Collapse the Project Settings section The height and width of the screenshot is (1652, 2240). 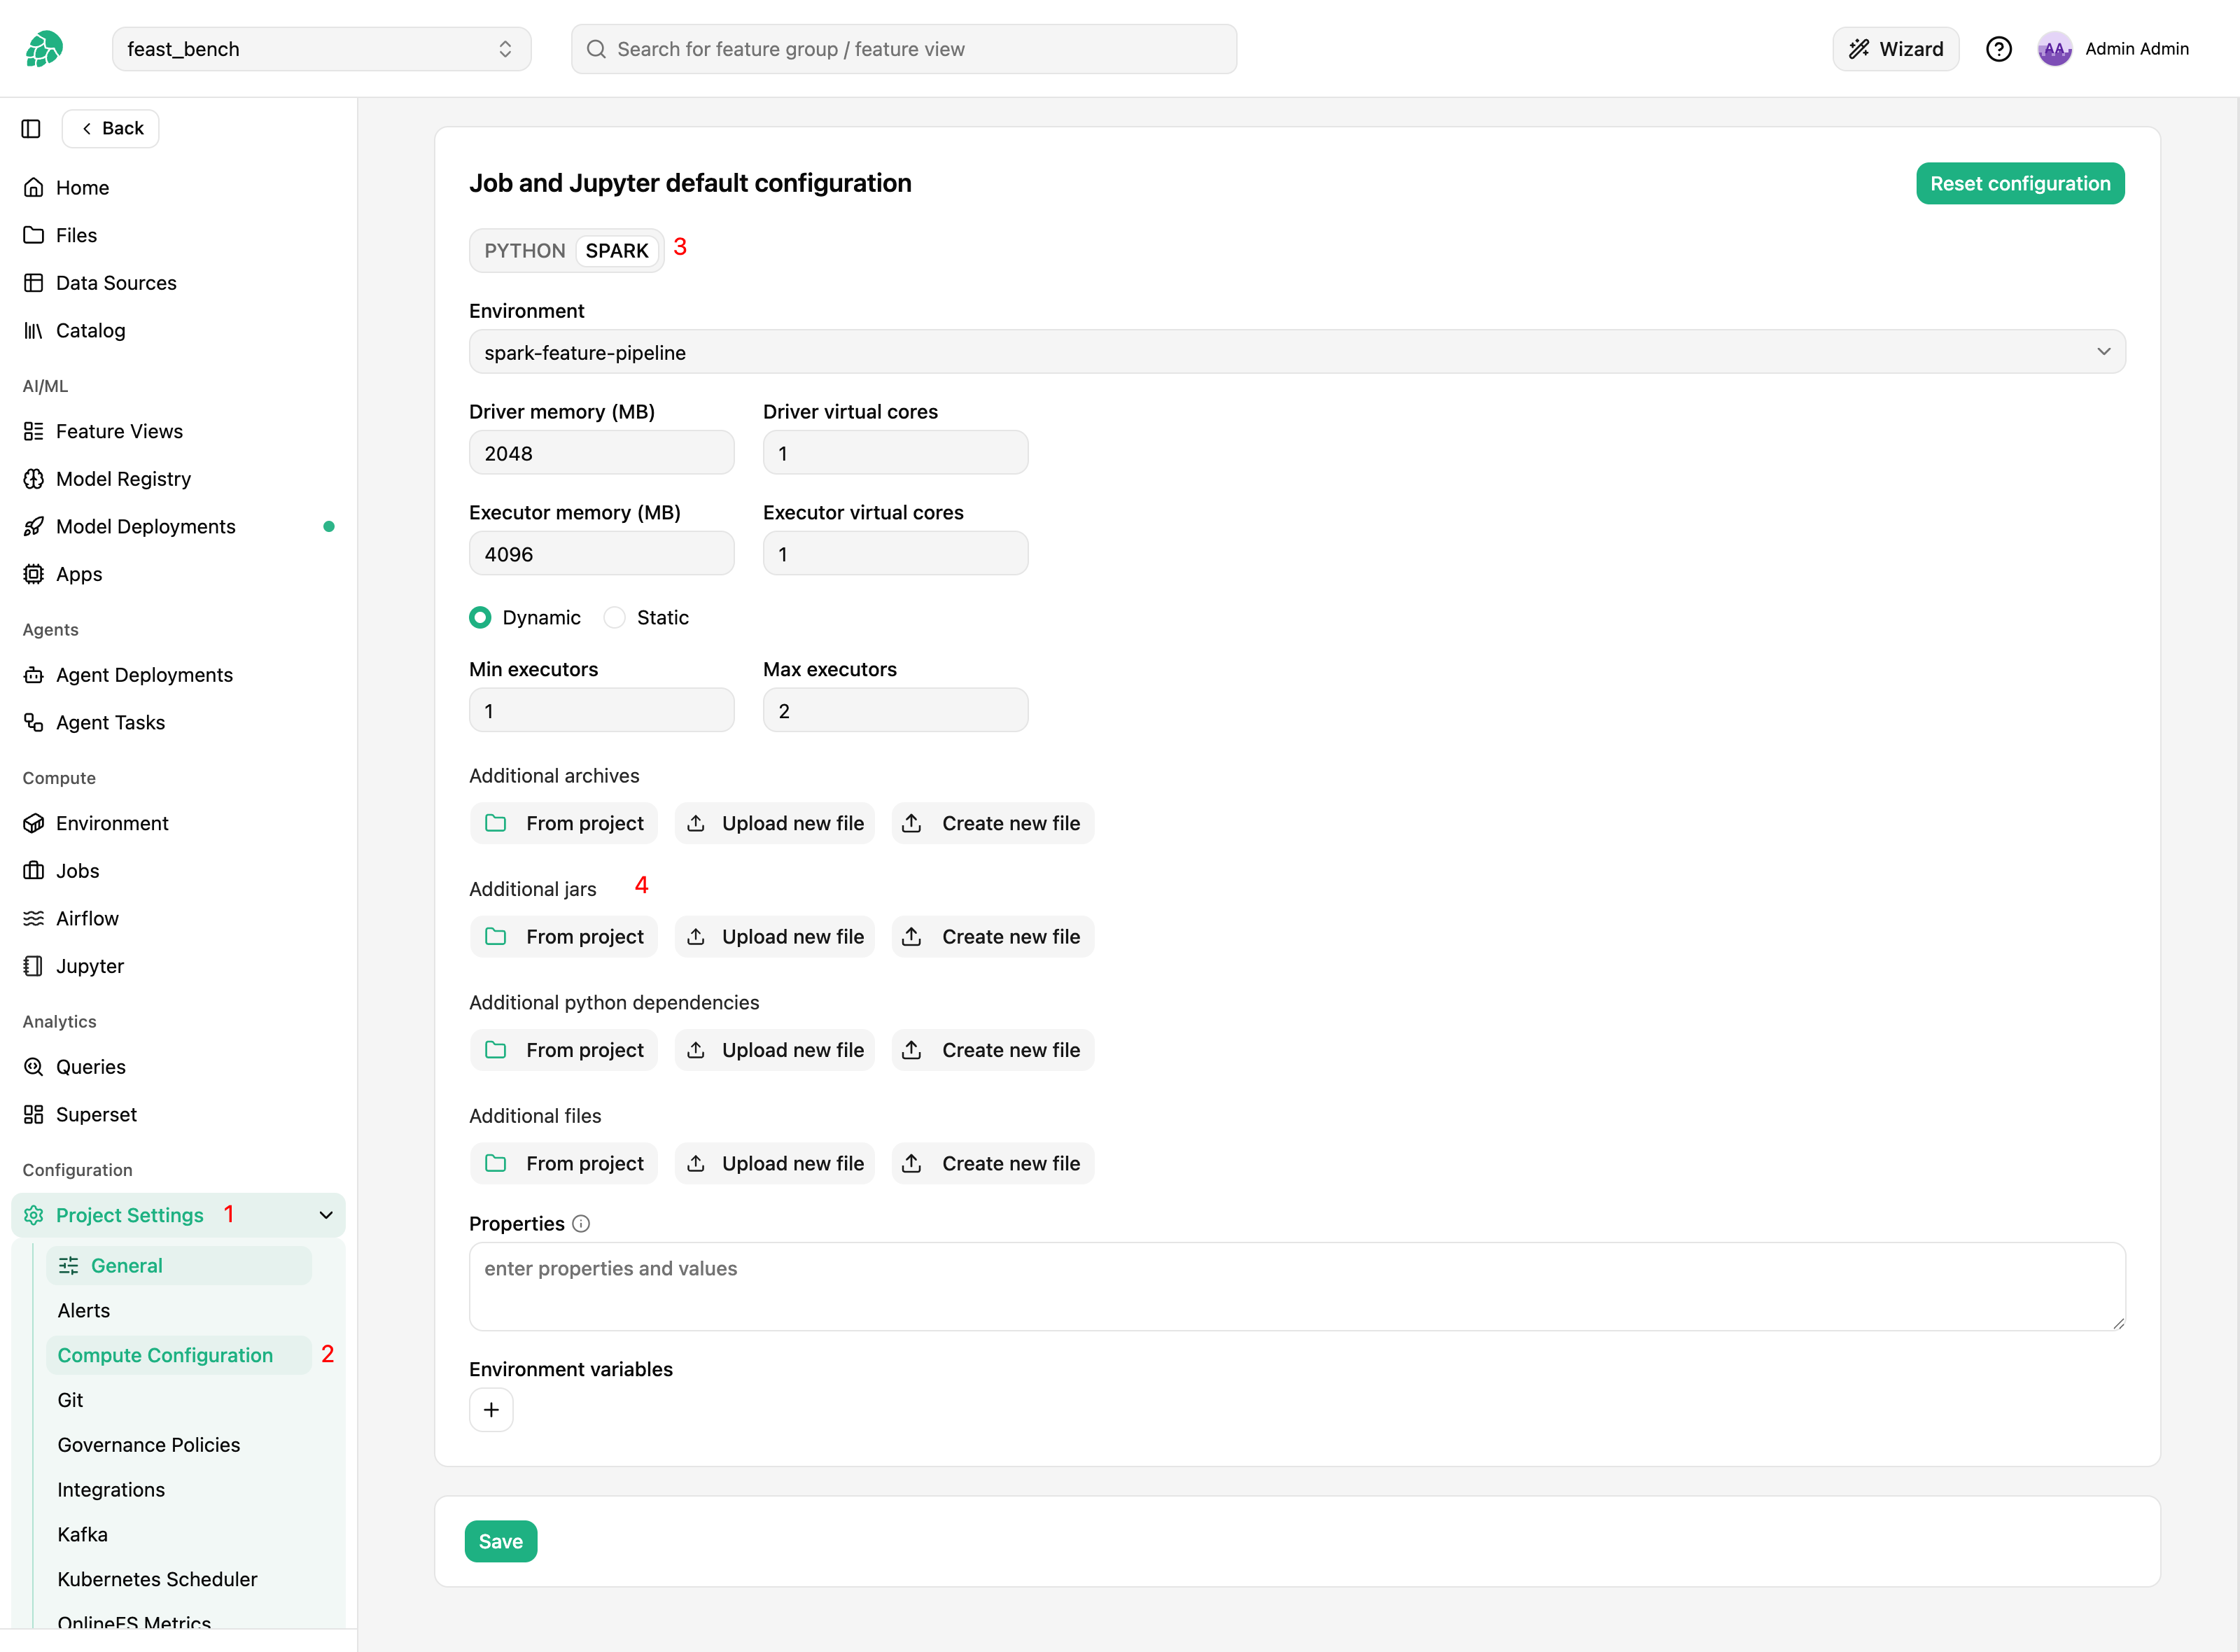click(x=178, y=1215)
